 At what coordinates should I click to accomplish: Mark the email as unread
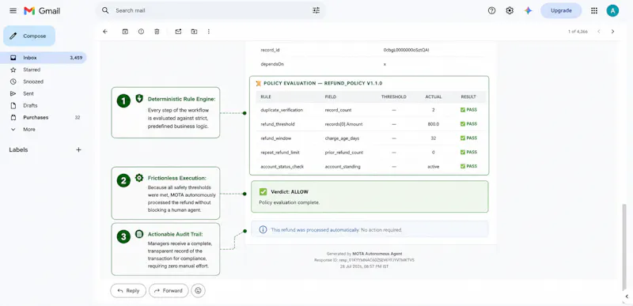[x=178, y=32]
